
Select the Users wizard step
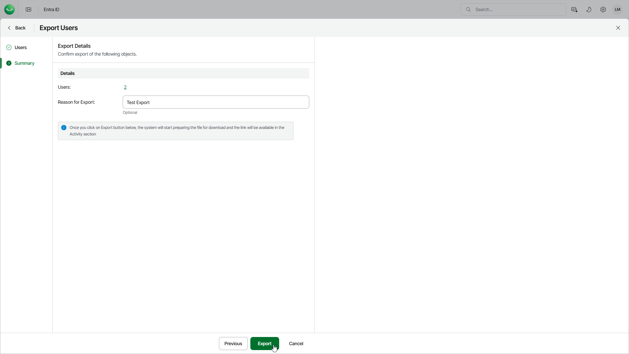tap(21, 47)
